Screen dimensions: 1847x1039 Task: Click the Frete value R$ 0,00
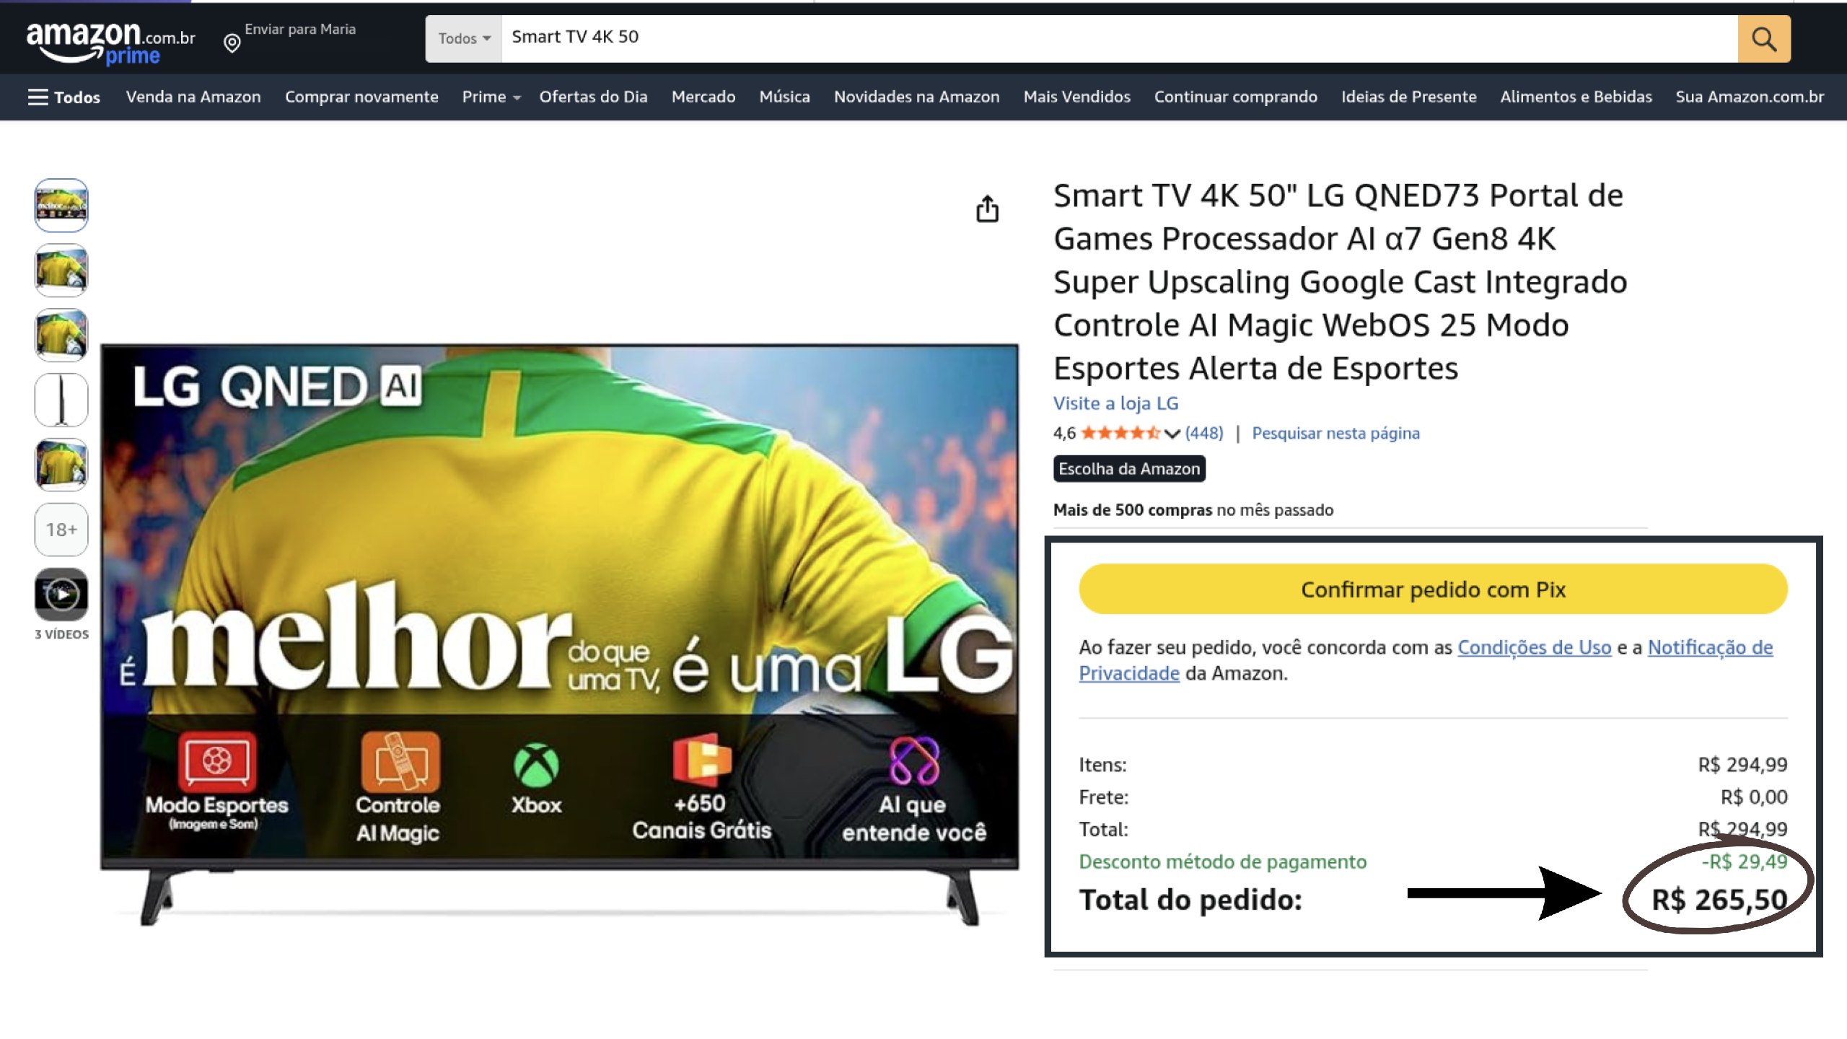[x=1754, y=797]
